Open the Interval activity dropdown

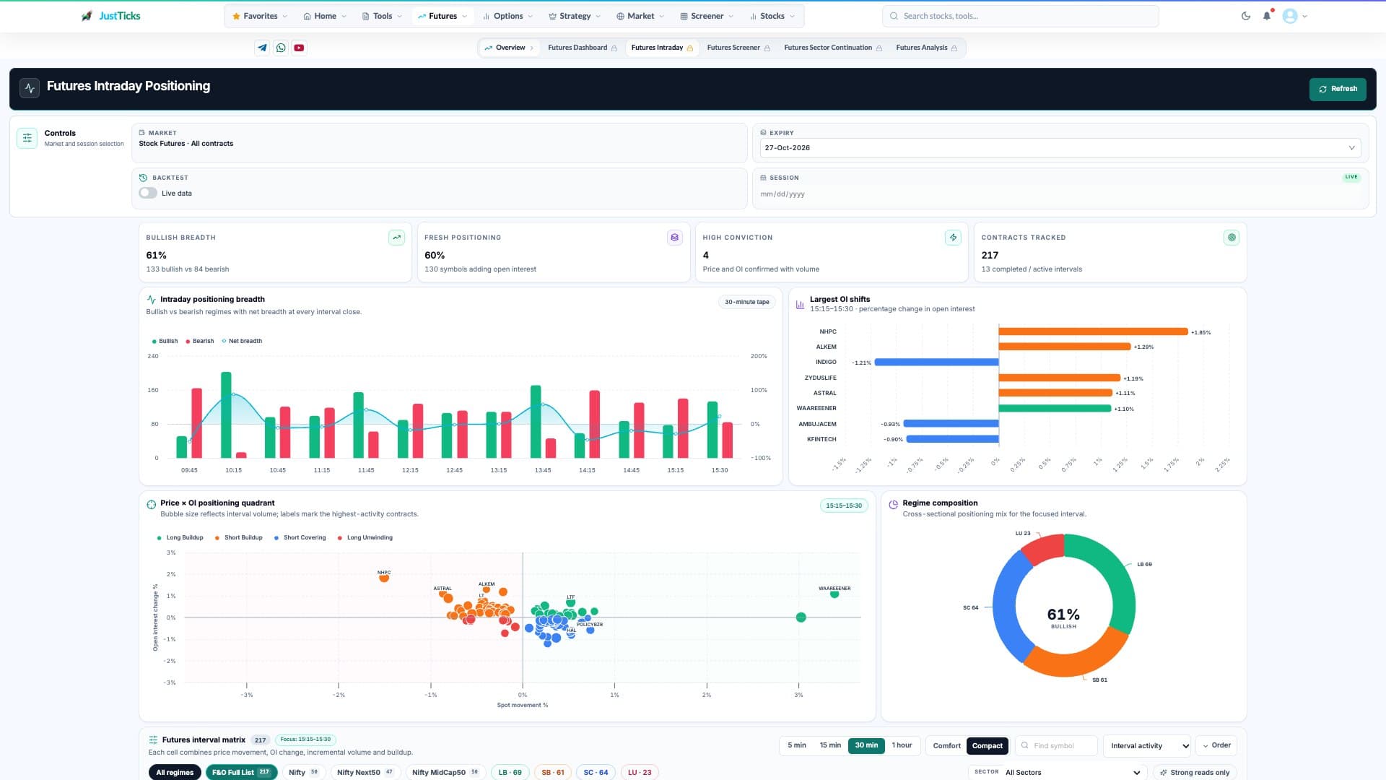point(1147,746)
